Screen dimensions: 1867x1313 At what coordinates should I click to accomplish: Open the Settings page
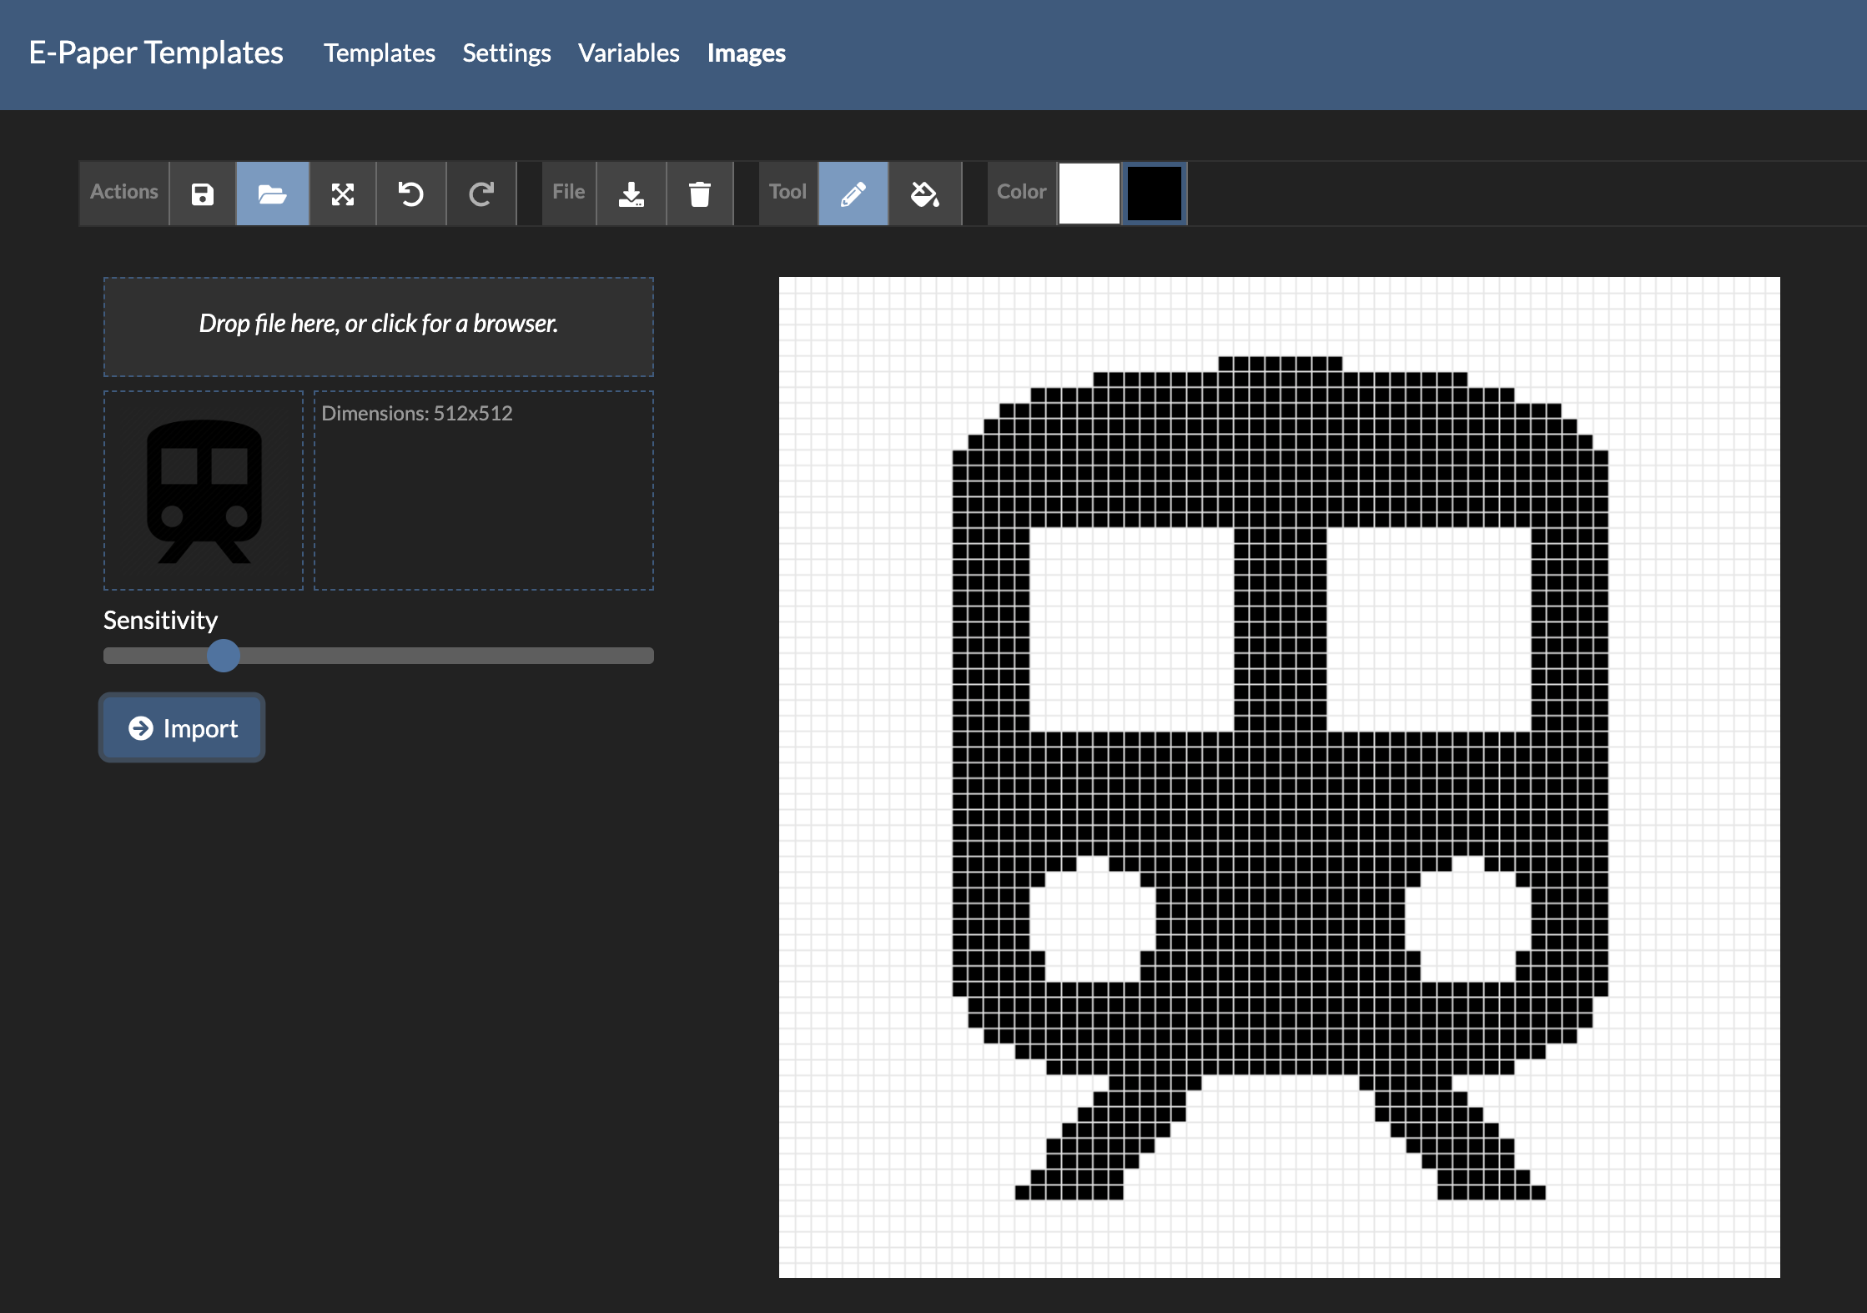pyautogui.click(x=506, y=53)
